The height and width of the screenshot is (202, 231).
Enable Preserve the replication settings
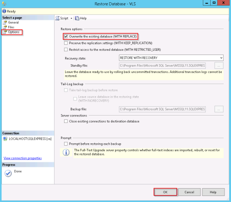[66, 43]
